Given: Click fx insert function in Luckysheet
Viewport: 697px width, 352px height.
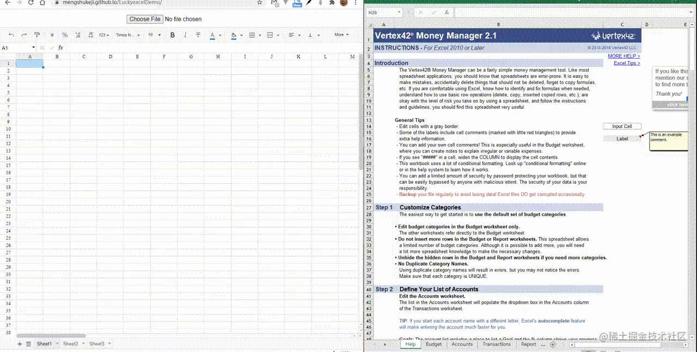Looking at the screenshot, I should 60,48.
